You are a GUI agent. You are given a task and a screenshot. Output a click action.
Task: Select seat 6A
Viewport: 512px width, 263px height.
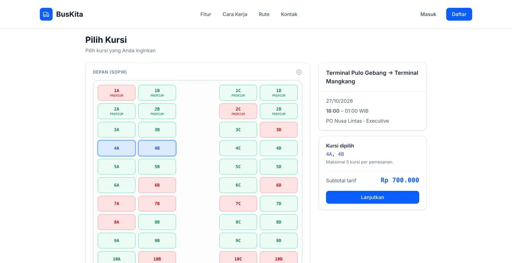[x=117, y=185]
